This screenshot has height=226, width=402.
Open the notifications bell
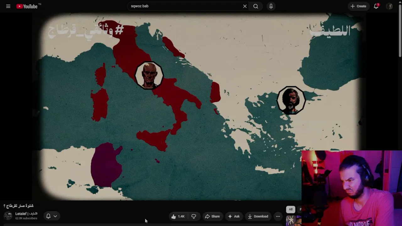(x=376, y=6)
